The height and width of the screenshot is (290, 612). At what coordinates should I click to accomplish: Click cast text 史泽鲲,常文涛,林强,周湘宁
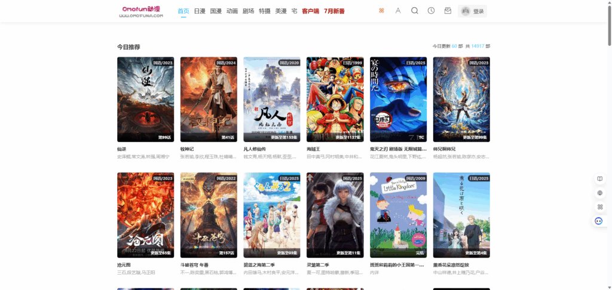coord(143,157)
